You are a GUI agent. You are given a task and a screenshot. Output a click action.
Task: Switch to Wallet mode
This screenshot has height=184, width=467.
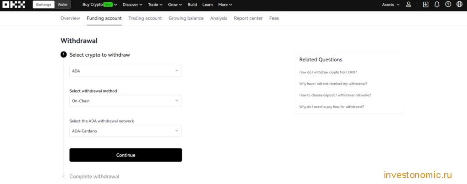pos(62,5)
